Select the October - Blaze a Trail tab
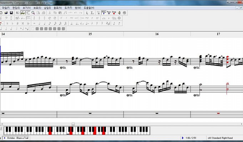This screenshot has height=142, width=243. point(16,138)
